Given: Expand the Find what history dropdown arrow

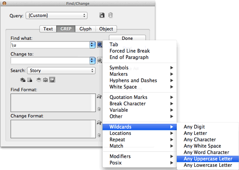Looking at the screenshot, I should (93, 45).
